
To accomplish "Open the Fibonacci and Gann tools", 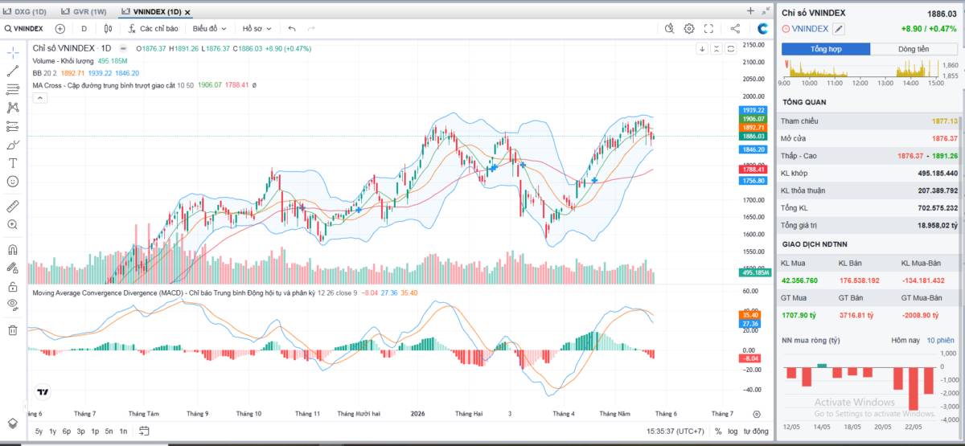I will pyautogui.click(x=13, y=89).
